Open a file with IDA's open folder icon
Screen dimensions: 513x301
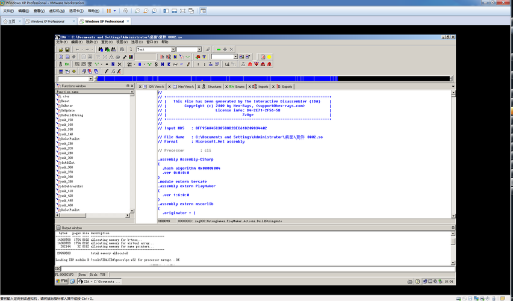[61, 49]
